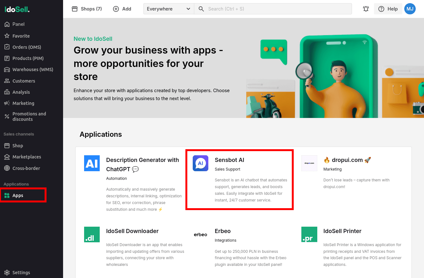This screenshot has width=424, height=278.
Task: Go to Orders (OMS) in sidebar
Action: click(x=26, y=47)
